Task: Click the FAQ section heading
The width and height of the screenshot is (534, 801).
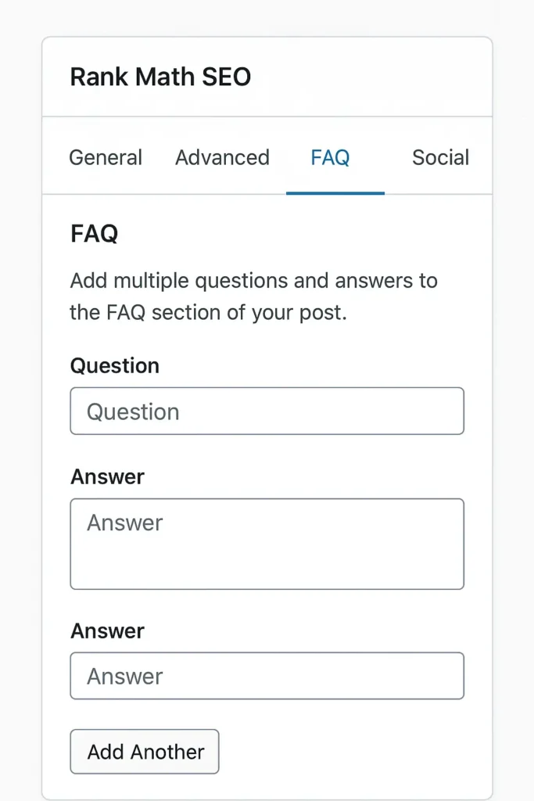Action: pos(93,233)
